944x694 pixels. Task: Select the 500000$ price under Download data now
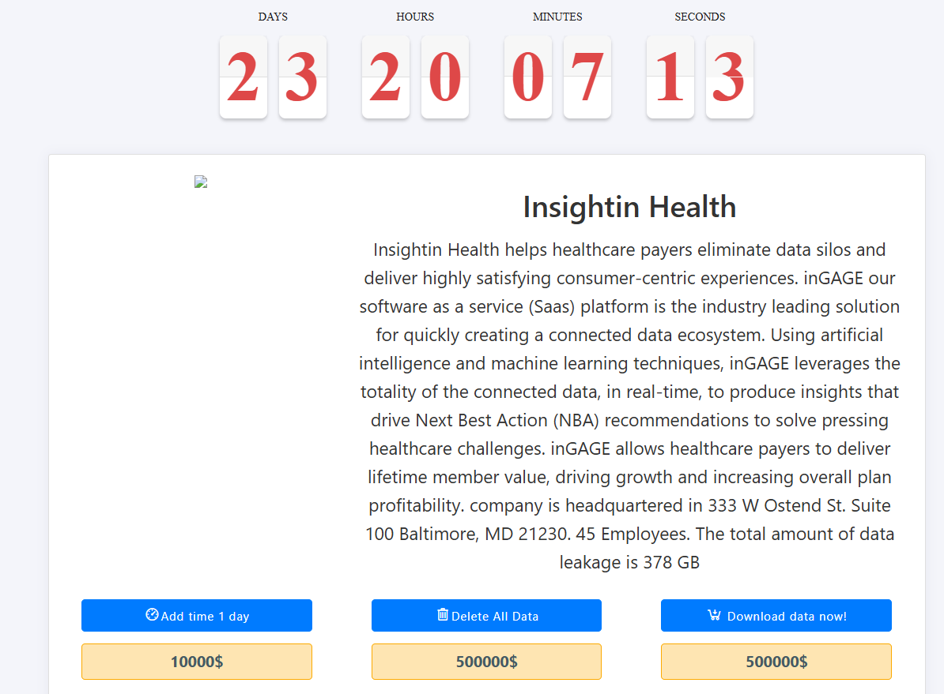[x=776, y=662]
